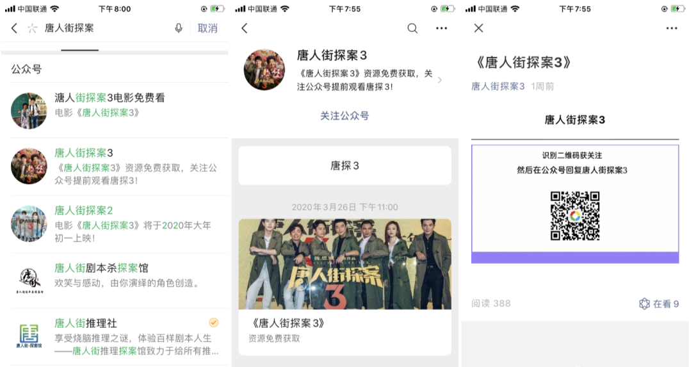Tap the back arrow on the account profile screen

[245, 29]
